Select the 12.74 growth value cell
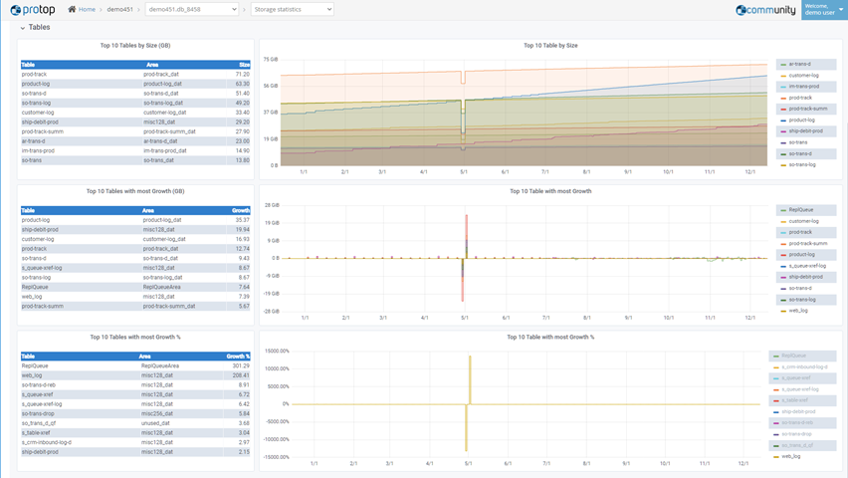This screenshot has height=478, width=848. [242, 249]
